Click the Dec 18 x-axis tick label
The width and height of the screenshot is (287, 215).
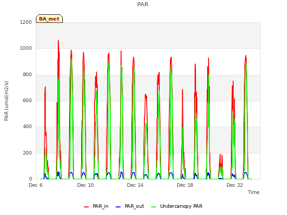[185, 185]
